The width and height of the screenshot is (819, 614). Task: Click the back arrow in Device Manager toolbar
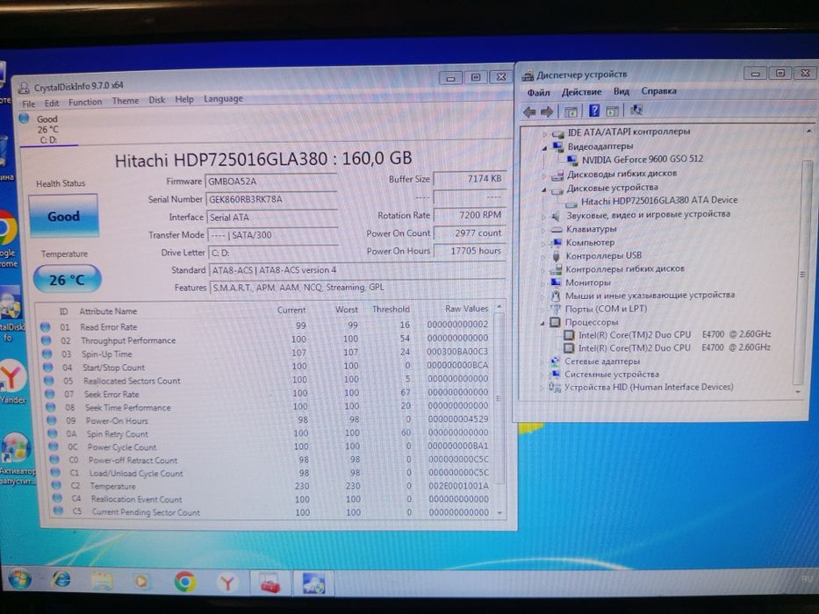click(x=529, y=111)
